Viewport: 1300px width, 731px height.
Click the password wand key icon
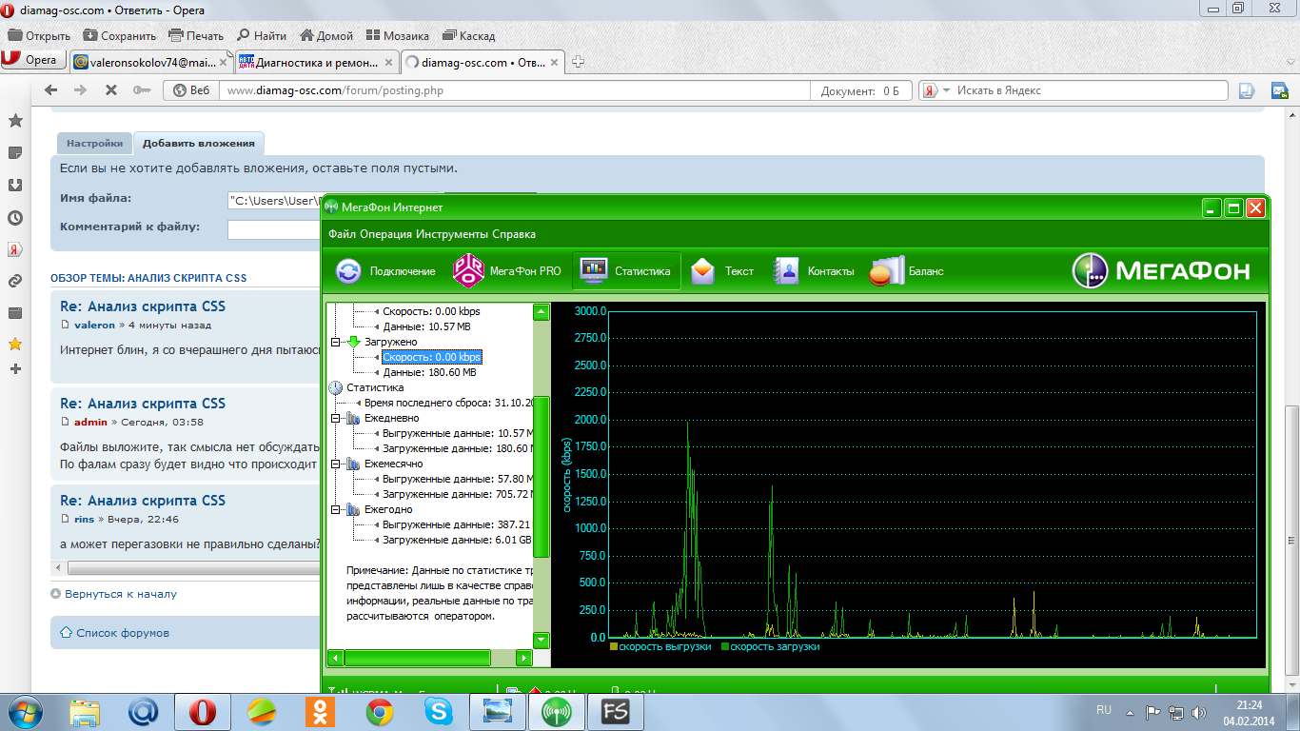click(x=141, y=90)
